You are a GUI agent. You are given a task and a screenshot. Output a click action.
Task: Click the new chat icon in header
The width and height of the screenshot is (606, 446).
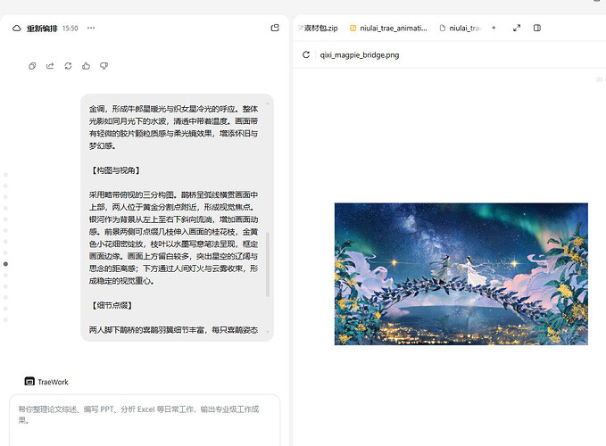coord(275,28)
